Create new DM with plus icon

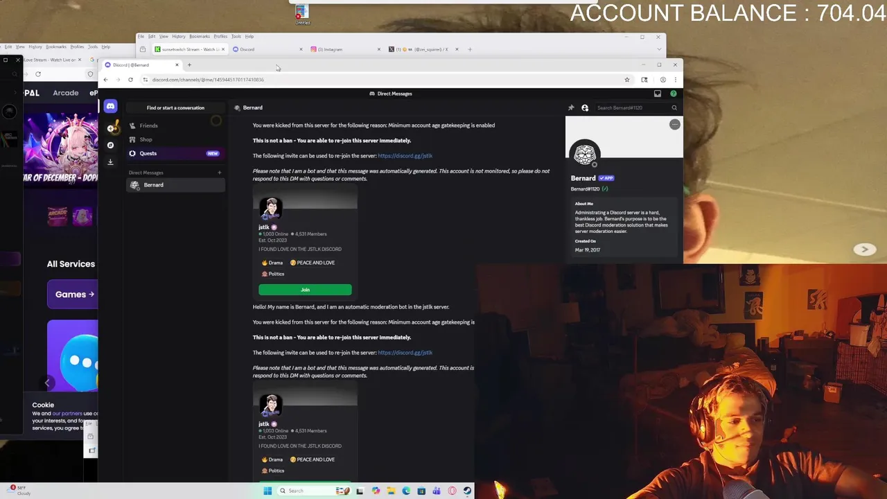(220, 173)
